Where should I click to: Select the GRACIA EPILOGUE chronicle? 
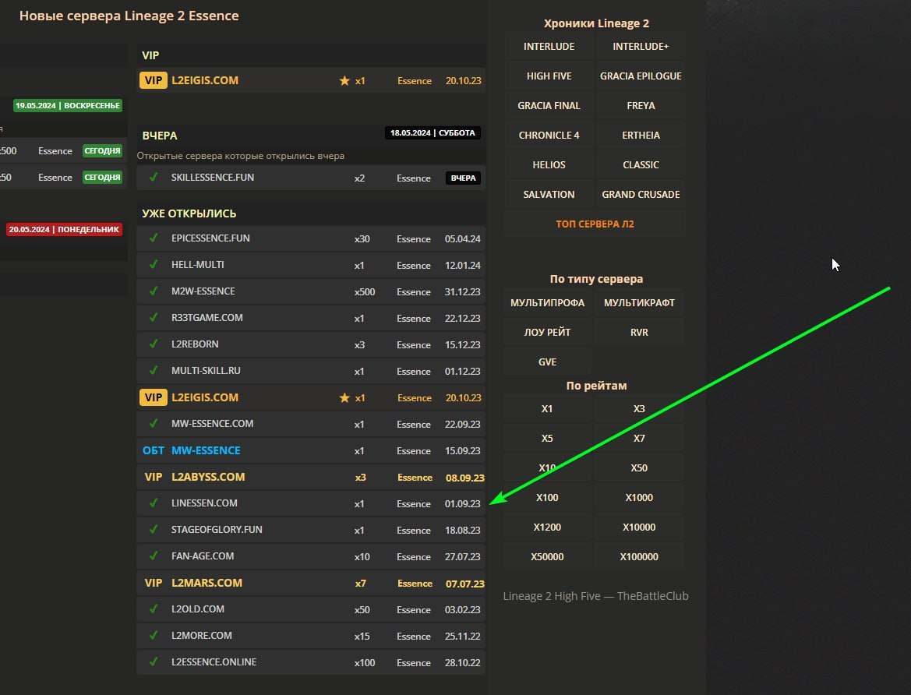point(641,76)
